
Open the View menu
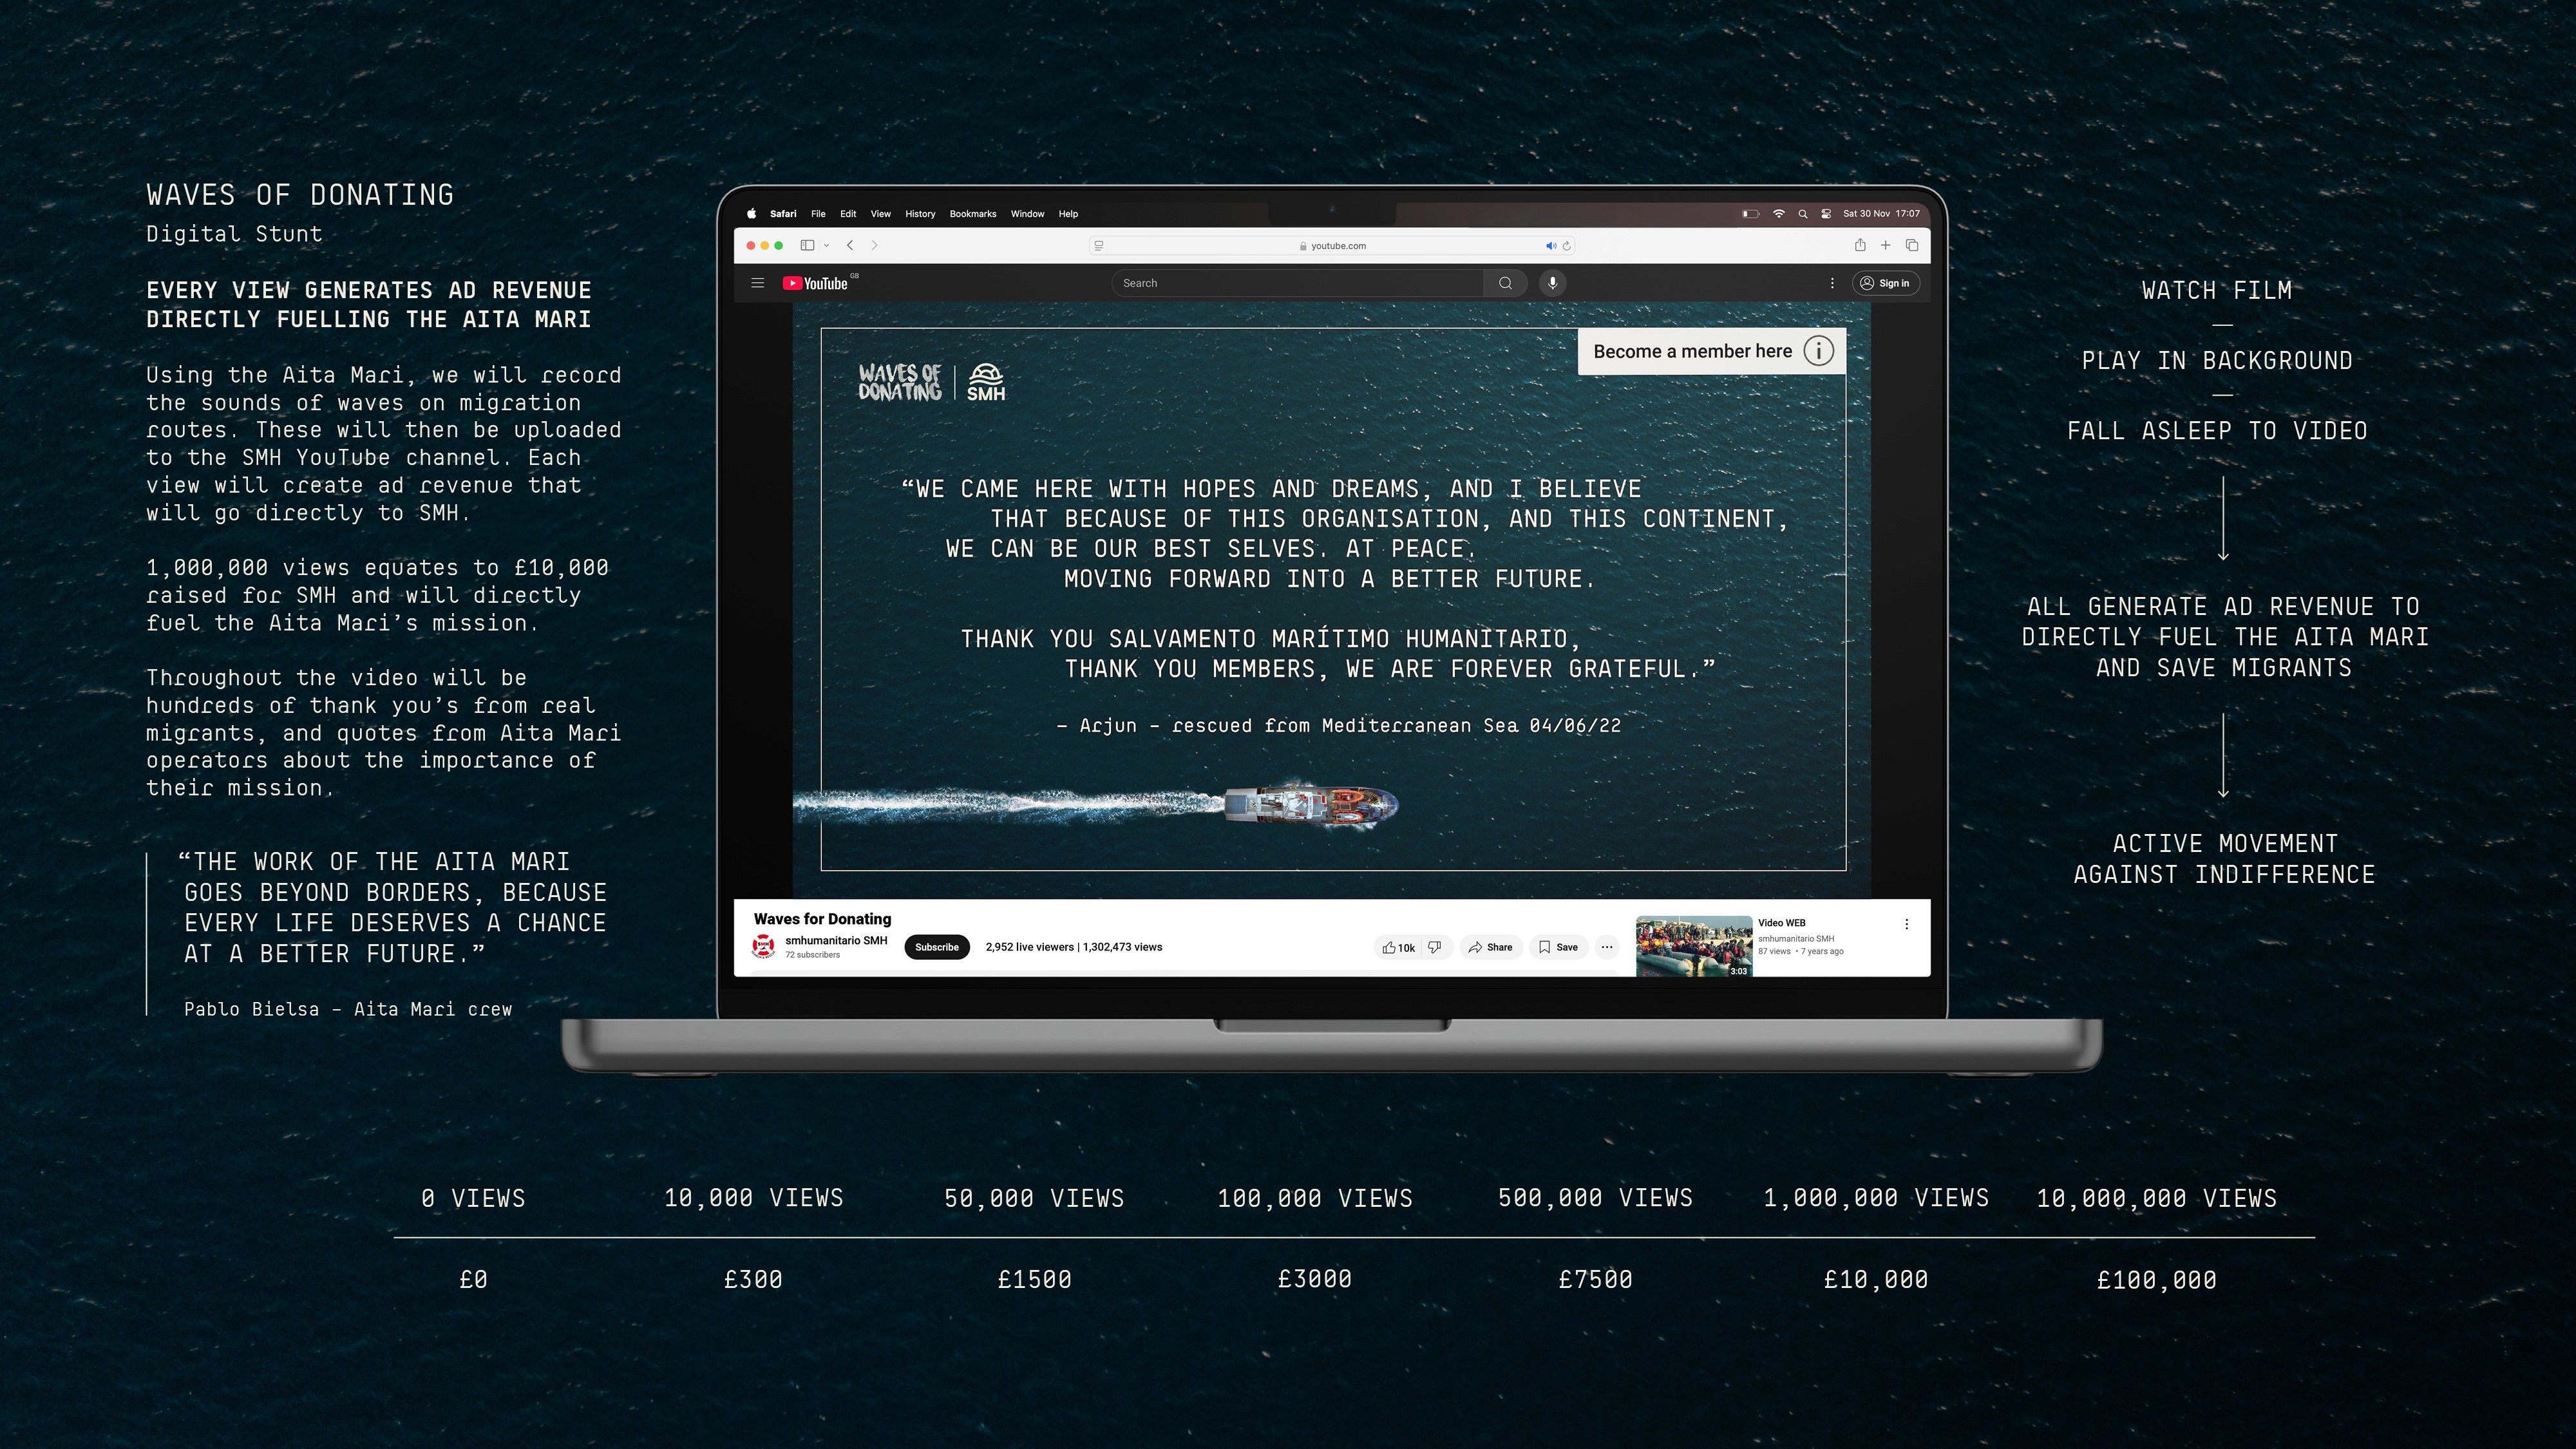[880, 214]
